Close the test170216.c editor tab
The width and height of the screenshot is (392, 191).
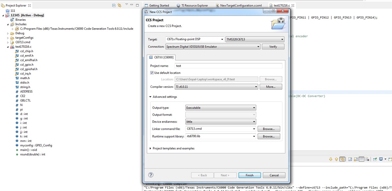click(x=293, y=5)
